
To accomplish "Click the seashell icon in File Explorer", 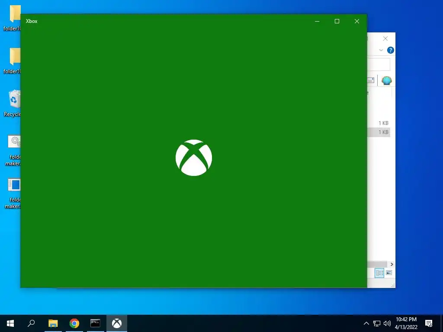I will (x=386, y=80).
